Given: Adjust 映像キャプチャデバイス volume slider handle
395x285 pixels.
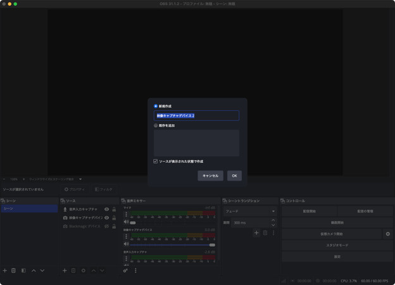Looking at the screenshot, I should 212,245.
